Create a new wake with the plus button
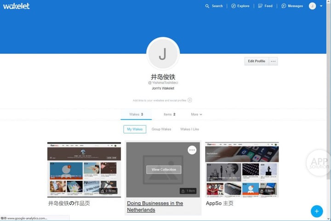Viewport: 331px width, 221px height. 317,211
